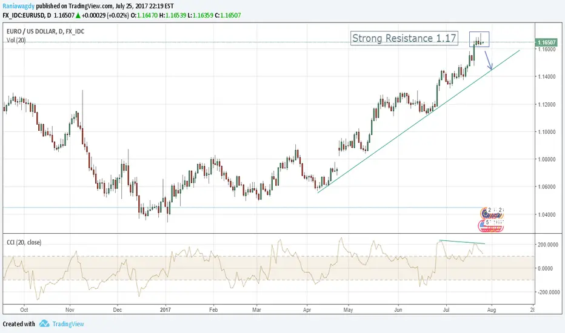
Task: Click the May date axis label
Action: [x=348, y=309]
